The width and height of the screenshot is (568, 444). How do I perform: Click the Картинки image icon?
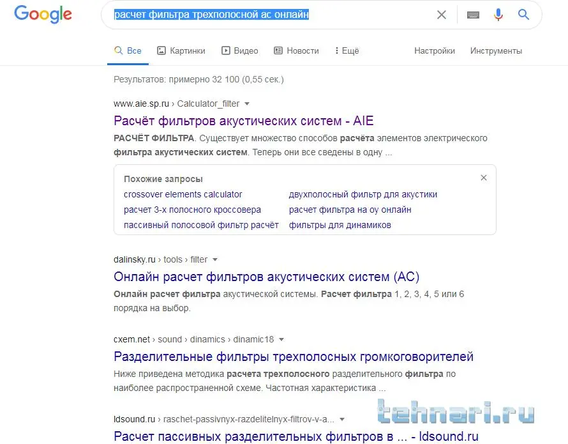161,50
